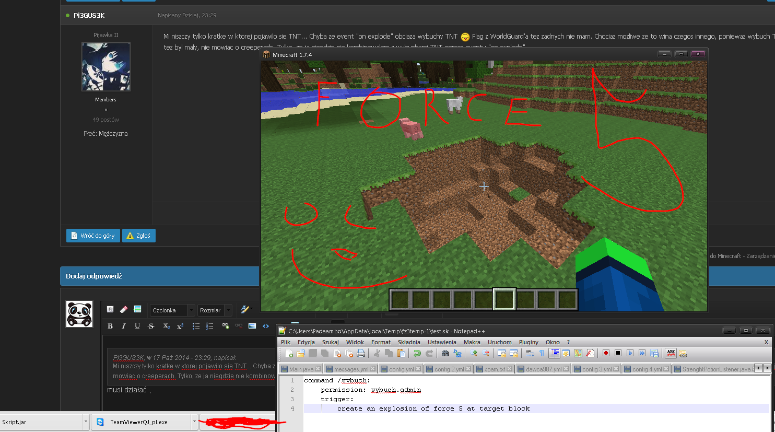The width and height of the screenshot is (775, 432).
Task: Click the Redo arrow in Notepad++ toolbar
Action: [x=429, y=353]
